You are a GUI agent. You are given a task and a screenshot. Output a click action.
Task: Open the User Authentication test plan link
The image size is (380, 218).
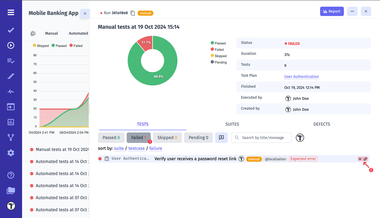pyautogui.click(x=301, y=77)
